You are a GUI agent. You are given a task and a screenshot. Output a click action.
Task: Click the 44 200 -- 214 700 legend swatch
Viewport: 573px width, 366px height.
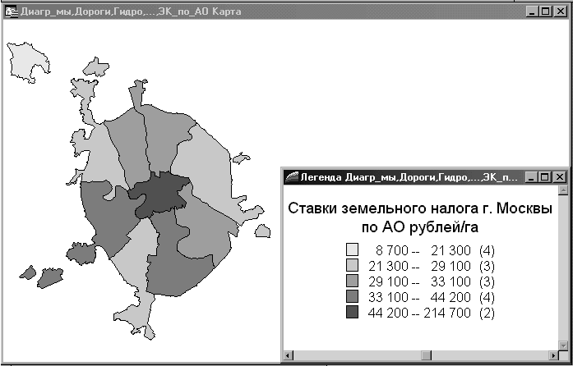[x=353, y=313]
